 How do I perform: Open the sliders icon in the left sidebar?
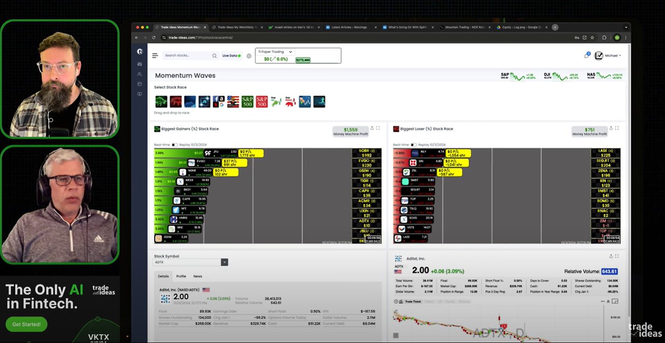click(139, 64)
